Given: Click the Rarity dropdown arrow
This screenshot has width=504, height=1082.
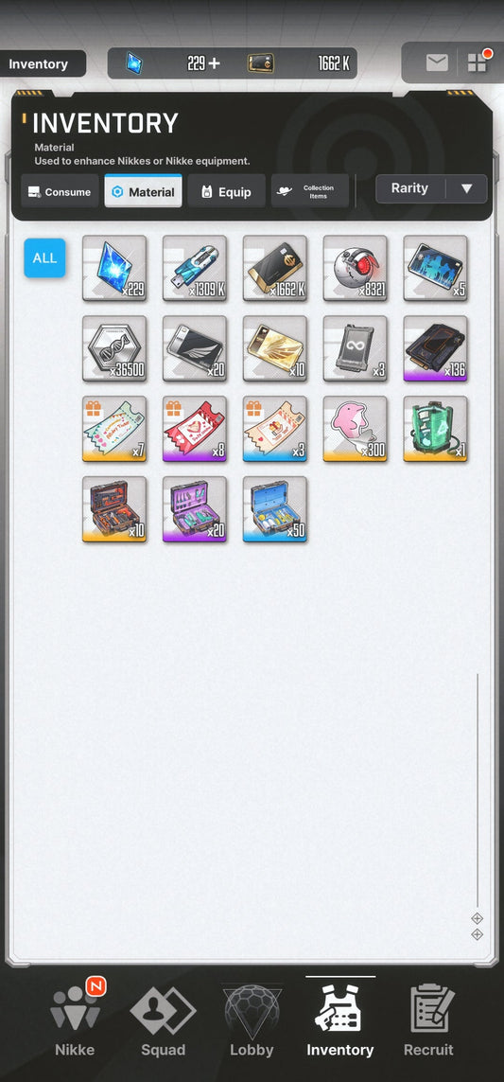Looking at the screenshot, I should tap(467, 188).
